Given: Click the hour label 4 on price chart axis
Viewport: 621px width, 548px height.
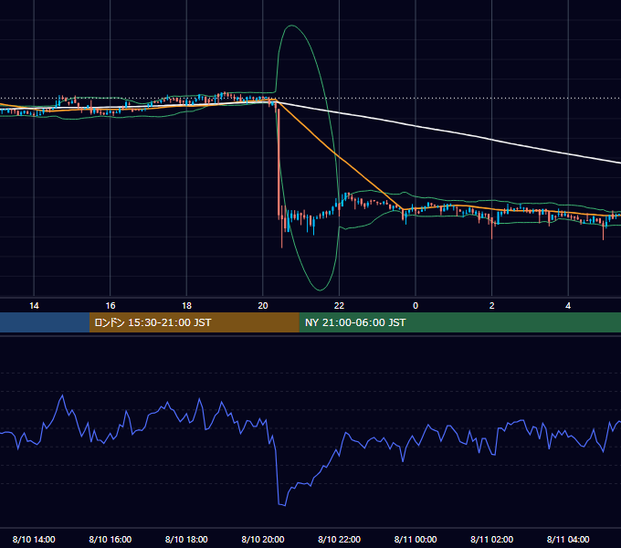Looking at the screenshot, I should point(568,306).
